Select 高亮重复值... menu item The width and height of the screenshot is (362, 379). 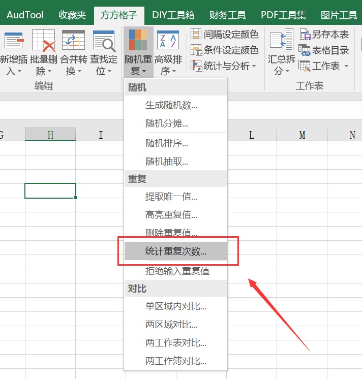[x=176, y=214]
